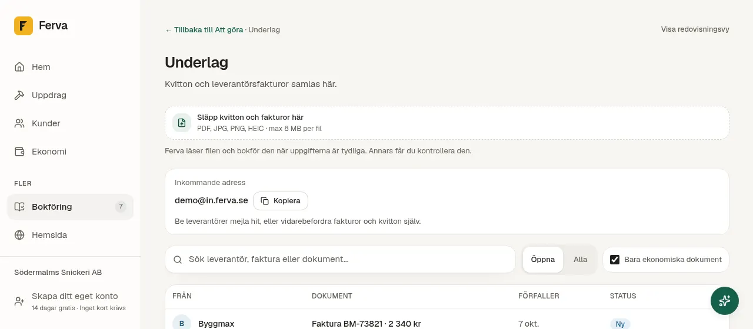The image size is (753, 329).
Task: Click Visa redovisningsvy link
Action: (x=695, y=29)
